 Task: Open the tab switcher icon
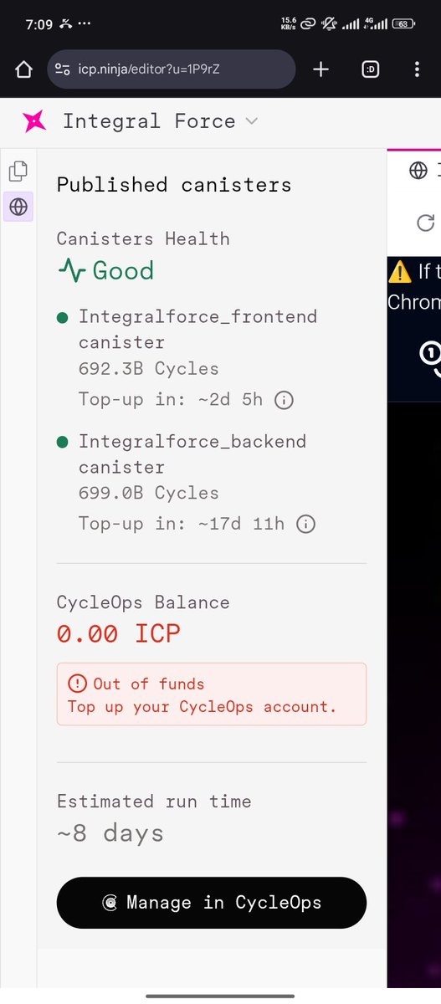point(370,69)
